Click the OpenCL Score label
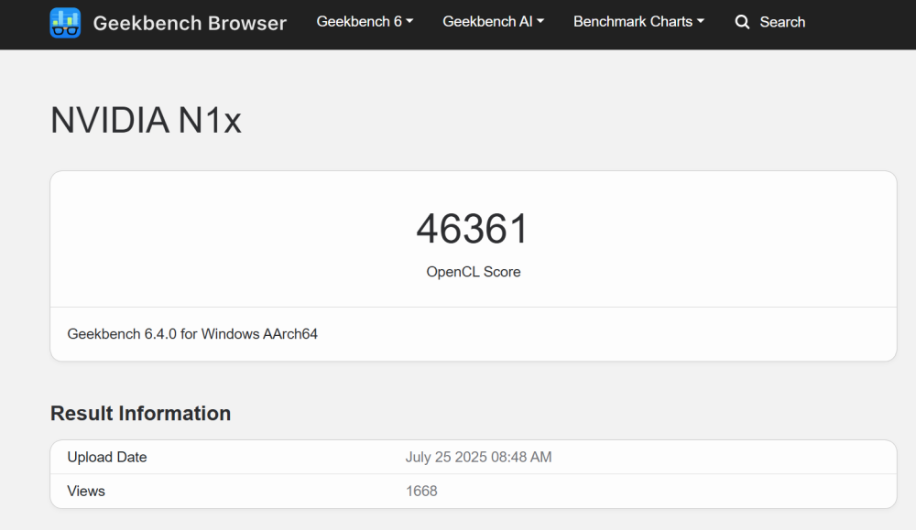 pyautogui.click(x=474, y=272)
